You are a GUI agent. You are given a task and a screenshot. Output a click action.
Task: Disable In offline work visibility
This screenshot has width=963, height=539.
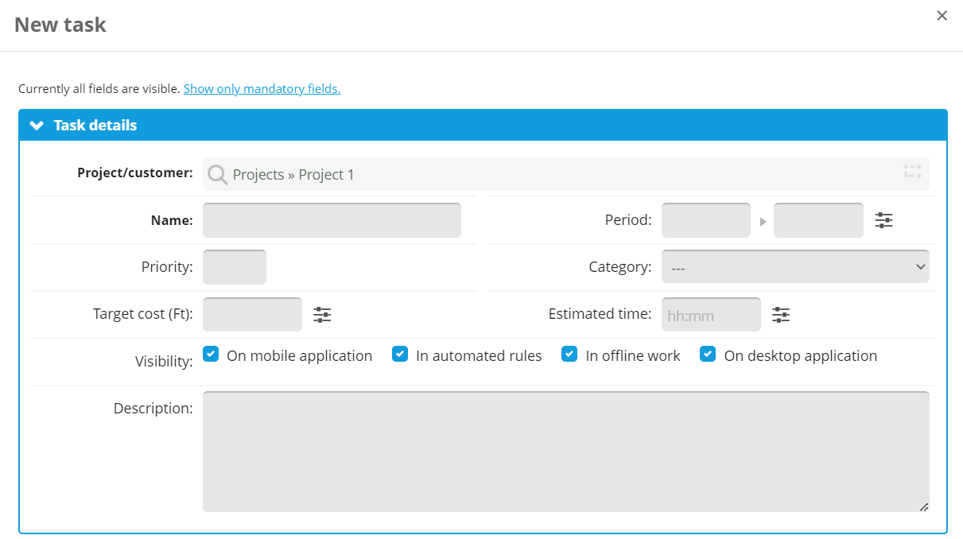coord(569,355)
